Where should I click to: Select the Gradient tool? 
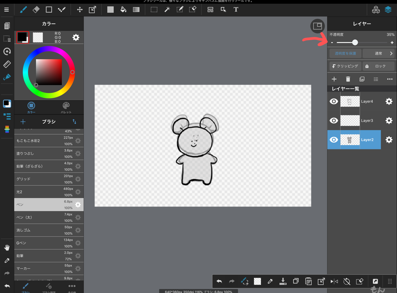136,10
